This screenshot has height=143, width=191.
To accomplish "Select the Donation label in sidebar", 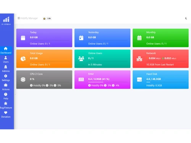I will coord(6,117).
